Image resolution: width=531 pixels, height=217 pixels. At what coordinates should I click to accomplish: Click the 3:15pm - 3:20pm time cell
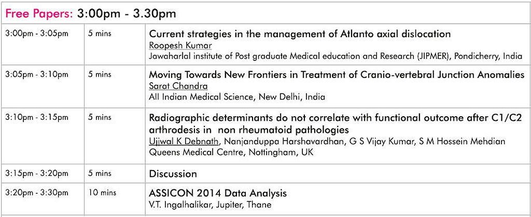(37, 174)
